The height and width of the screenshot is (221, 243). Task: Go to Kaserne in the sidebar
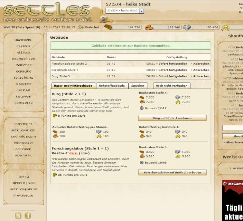pos(24,84)
